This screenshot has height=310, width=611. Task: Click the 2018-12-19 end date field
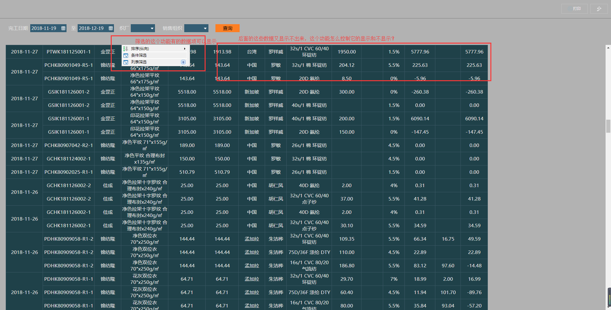pyautogui.click(x=92, y=28)
